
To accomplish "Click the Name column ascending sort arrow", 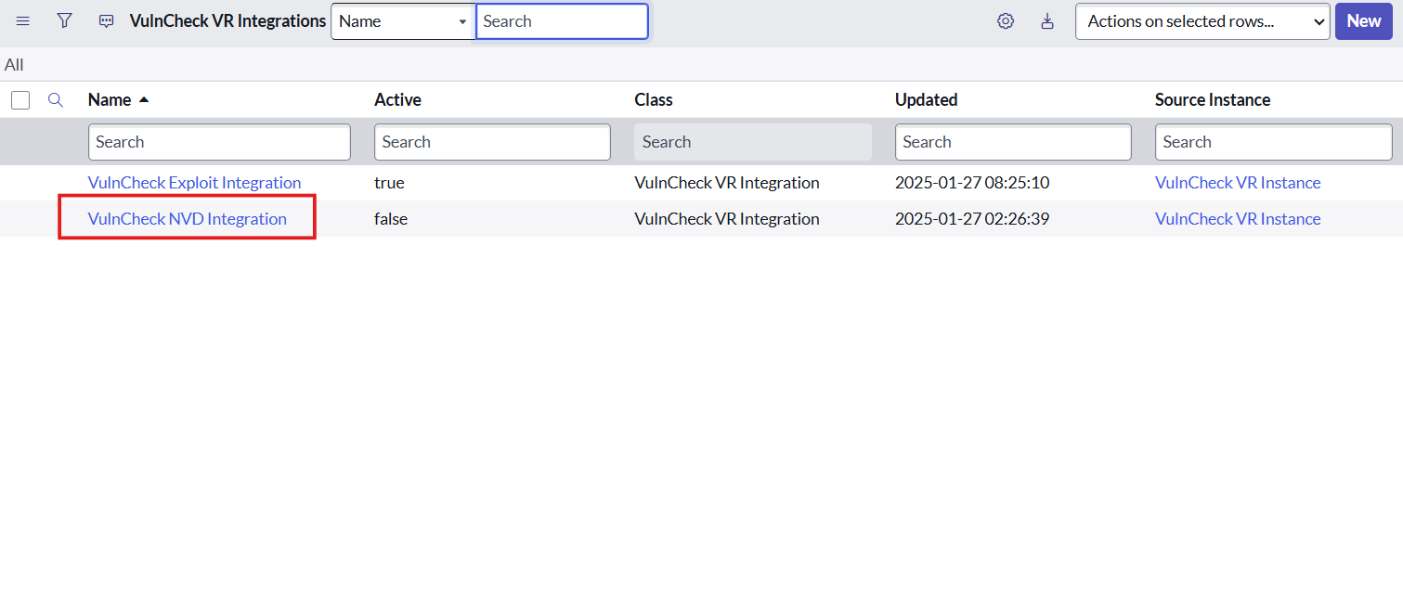I will coord(144,99).
